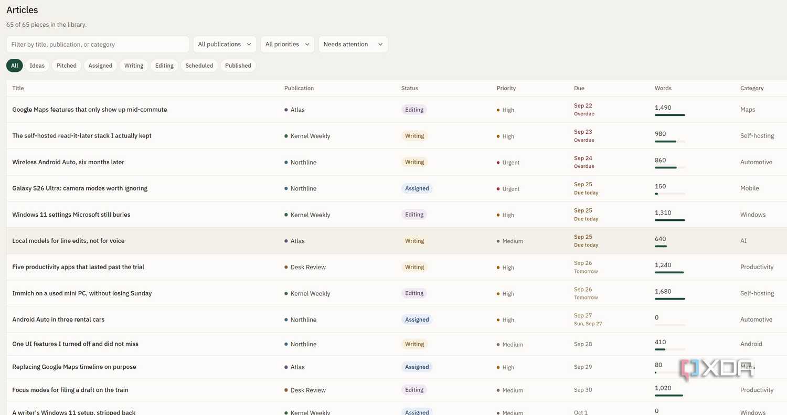Click the AI category cell
787x415 pixels.
click(743, 241)
